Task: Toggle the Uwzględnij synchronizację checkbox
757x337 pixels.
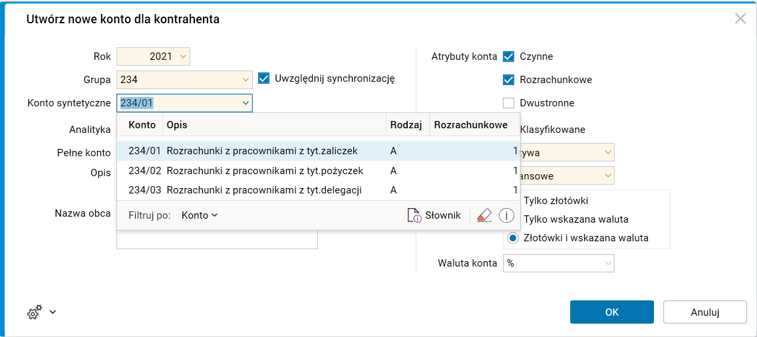Action: tap(263, 78)
